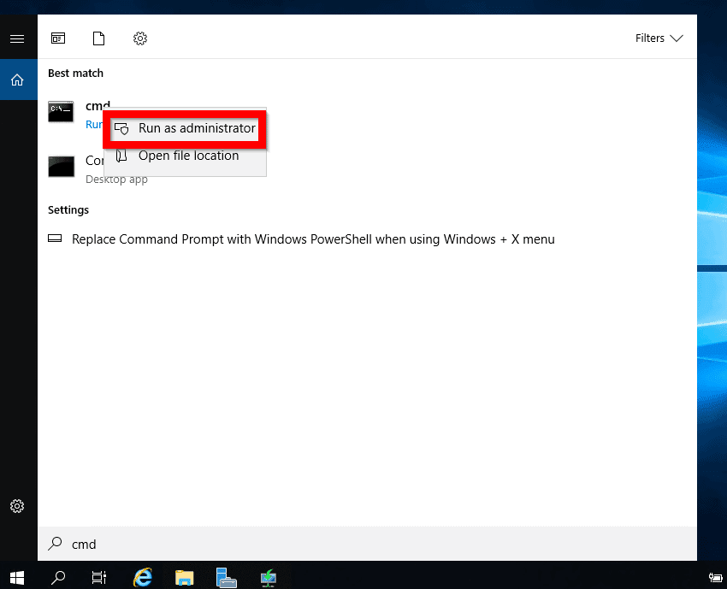Image resolution: width=727 pixels, height=589 pixels.
Task: Click the 'Settings' section heading
Action: pos(68,210)
